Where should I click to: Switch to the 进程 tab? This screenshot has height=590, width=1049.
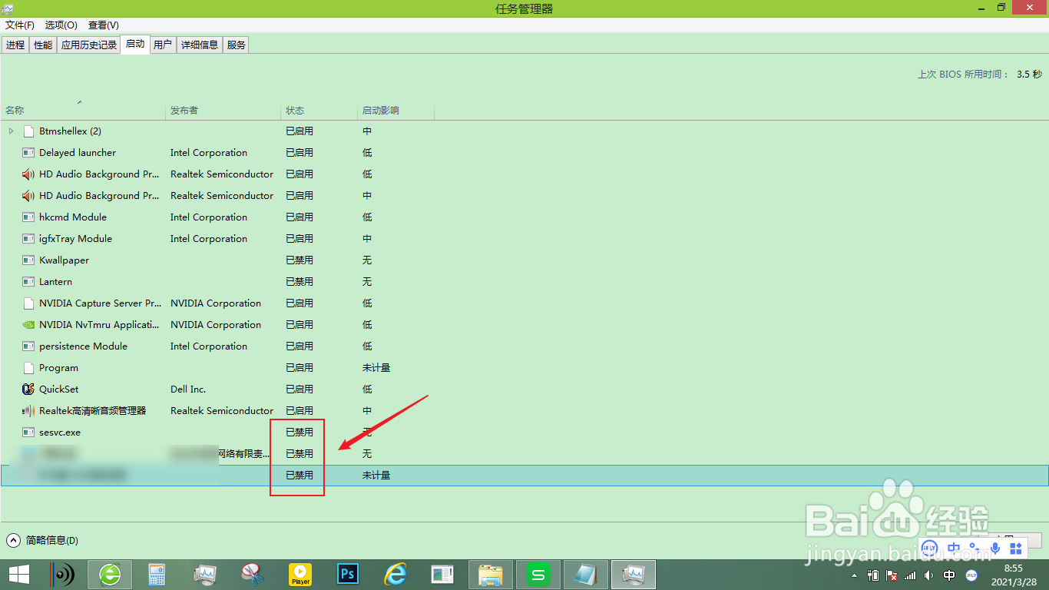pos(15,45)
